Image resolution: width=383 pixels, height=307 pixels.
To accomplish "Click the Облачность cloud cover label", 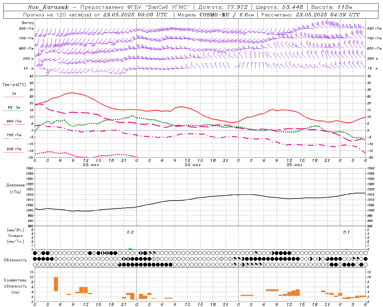I will pos(15,260).
